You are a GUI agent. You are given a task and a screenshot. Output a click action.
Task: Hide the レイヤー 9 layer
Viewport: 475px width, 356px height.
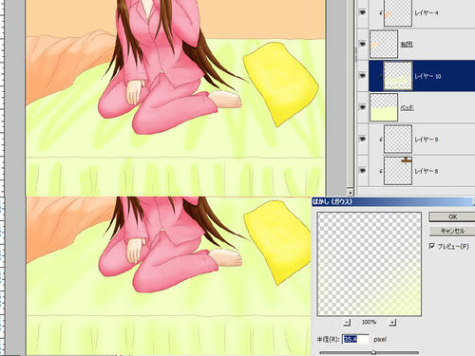(362, 139)
